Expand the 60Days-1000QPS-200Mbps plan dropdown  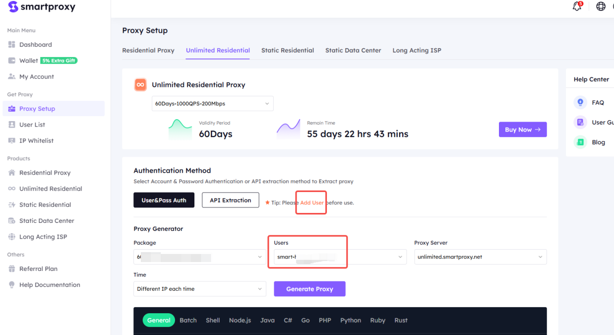(x=213, y=104)
